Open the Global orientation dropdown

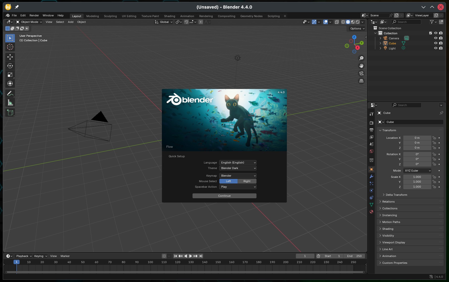[164, 22]
